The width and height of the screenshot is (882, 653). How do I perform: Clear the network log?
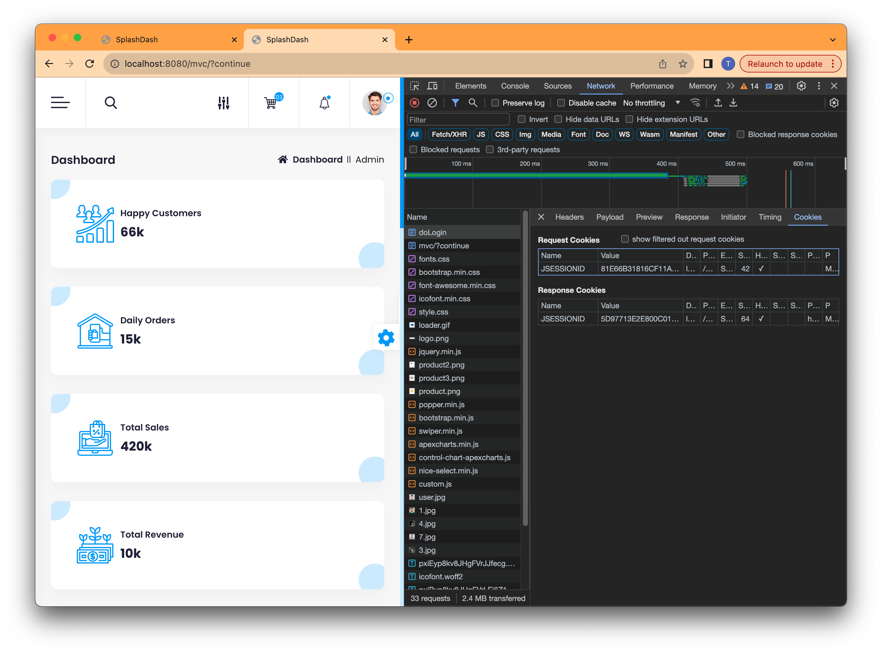point(432,103)
